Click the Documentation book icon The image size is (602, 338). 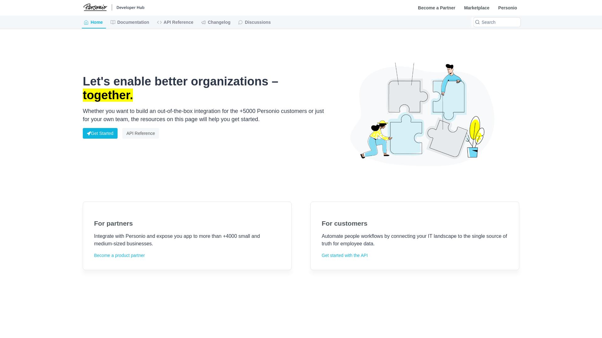113,22
